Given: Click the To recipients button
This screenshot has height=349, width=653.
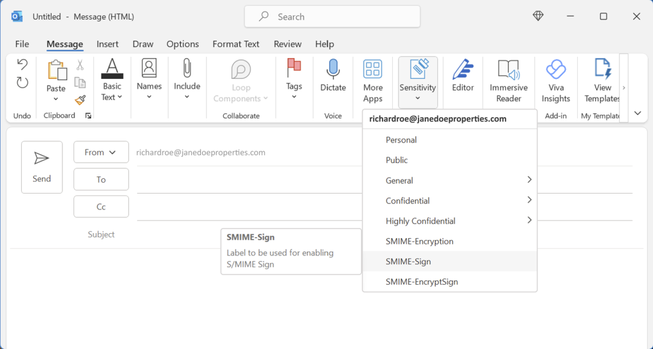Looking at the screenshot, I should point(101,180).
